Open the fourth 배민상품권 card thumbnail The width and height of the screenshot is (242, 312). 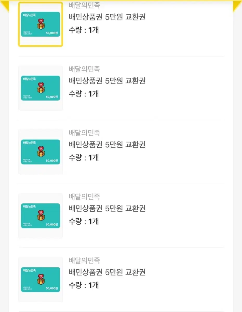[40, 216]
